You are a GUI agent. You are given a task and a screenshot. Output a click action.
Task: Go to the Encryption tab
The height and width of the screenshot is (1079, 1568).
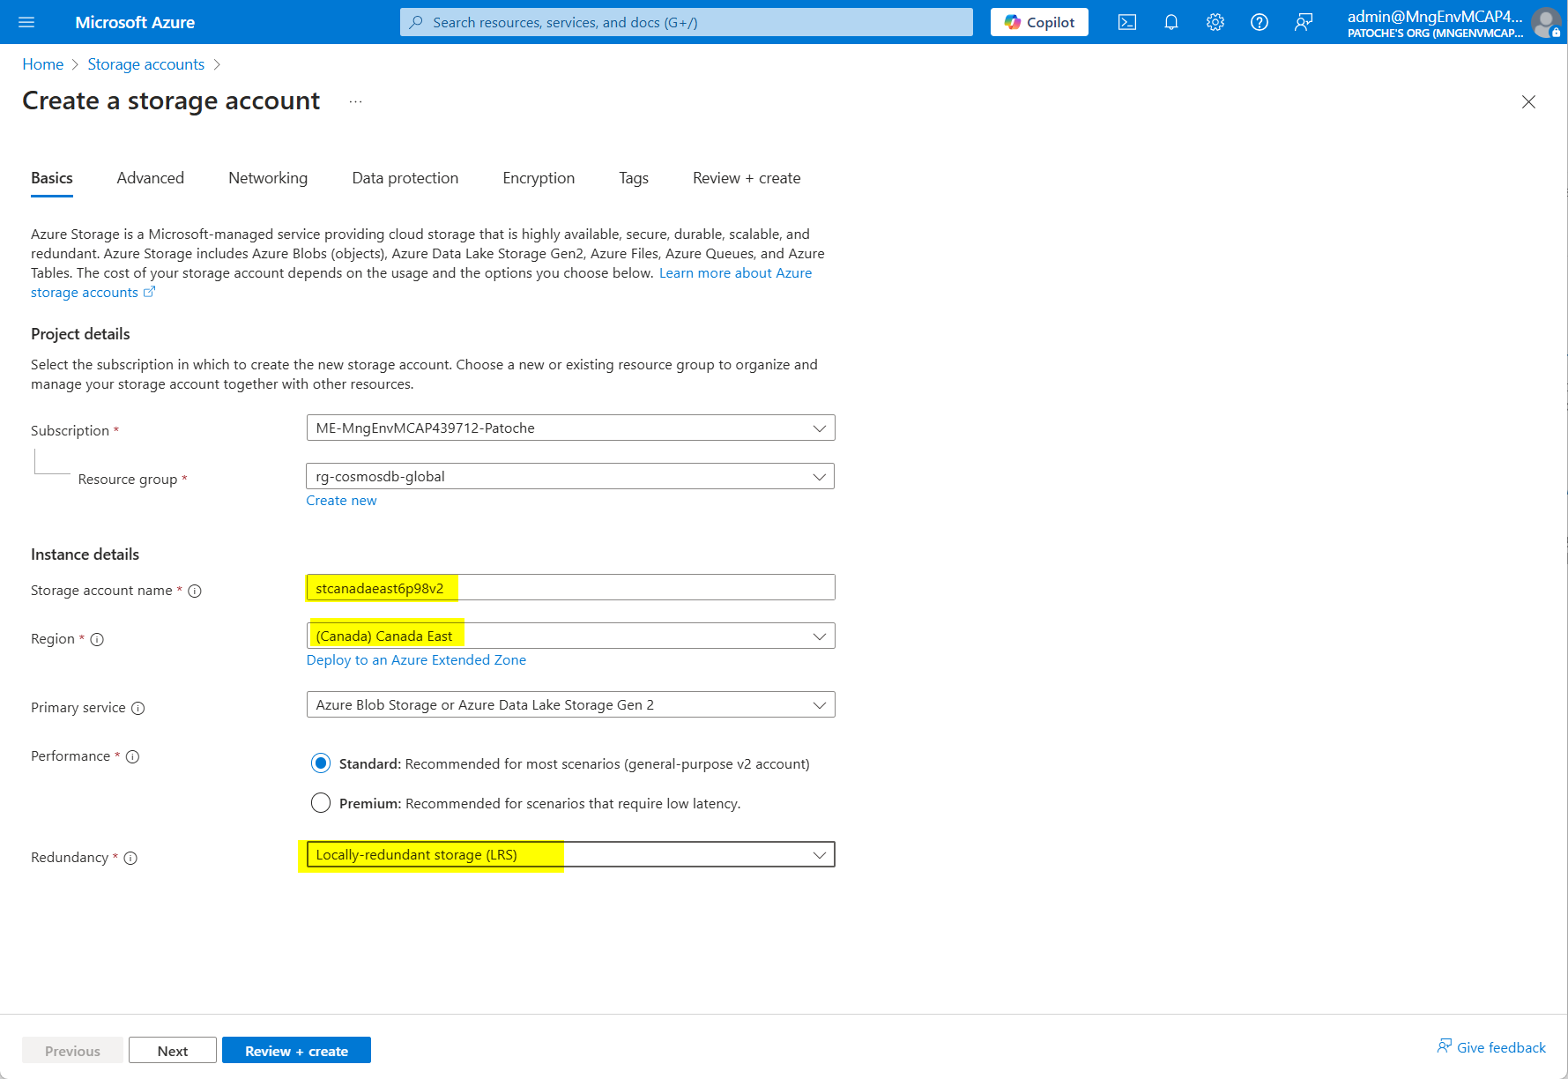pos(538,178)
